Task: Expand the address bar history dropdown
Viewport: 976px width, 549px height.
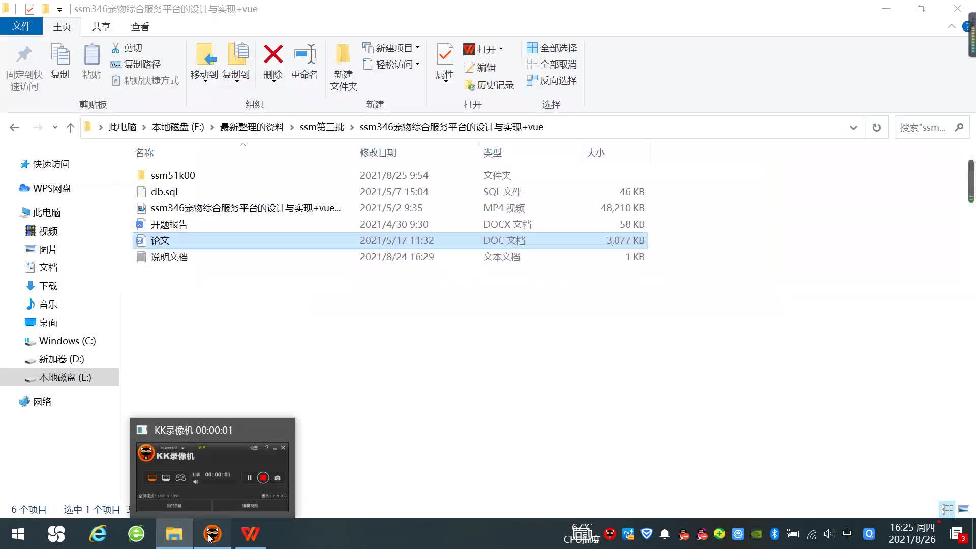Action: tap(853, 127)
